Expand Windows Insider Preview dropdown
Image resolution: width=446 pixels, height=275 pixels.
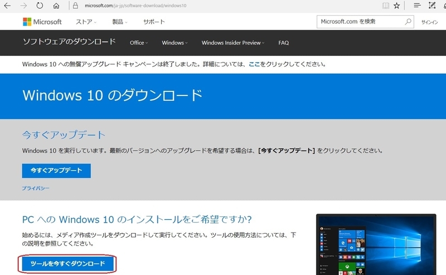233,43
